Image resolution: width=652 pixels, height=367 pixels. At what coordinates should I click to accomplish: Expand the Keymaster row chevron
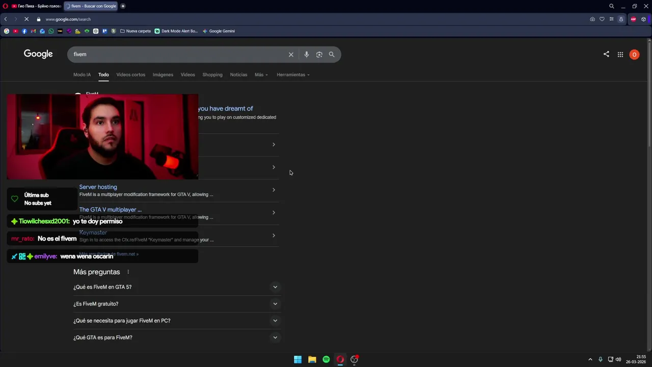point(274,235)
